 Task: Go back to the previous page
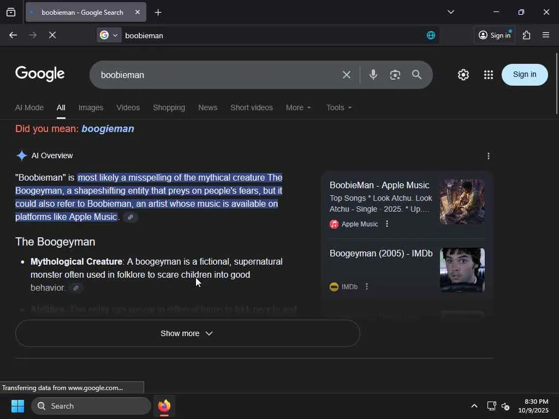click(13, 35)
